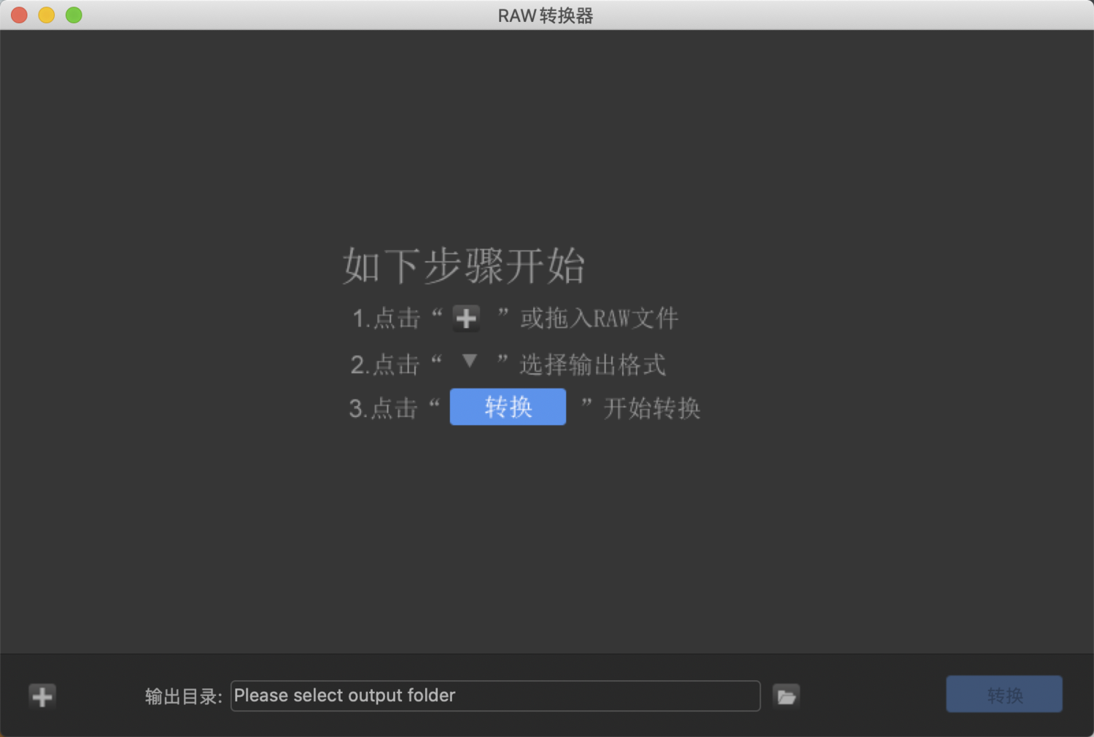The height and width of the screenshot is (737, 1094).
Task: Click the text 开始转换
Action: point(652,408)
